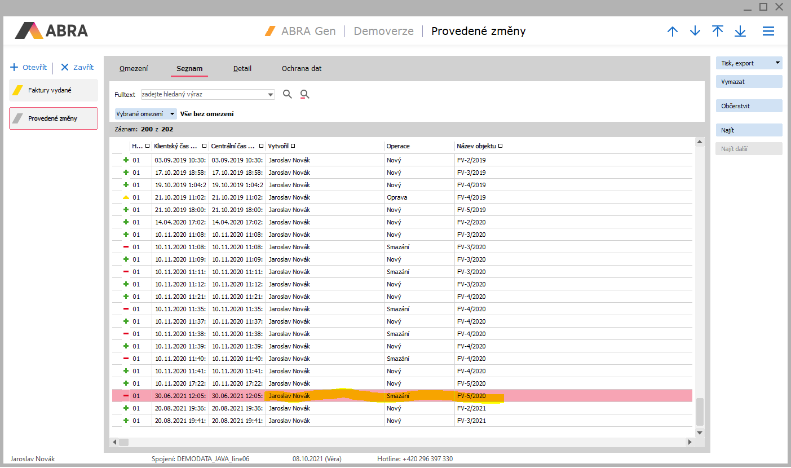Open the Vybrané omezení dropdown

[172, 114]
